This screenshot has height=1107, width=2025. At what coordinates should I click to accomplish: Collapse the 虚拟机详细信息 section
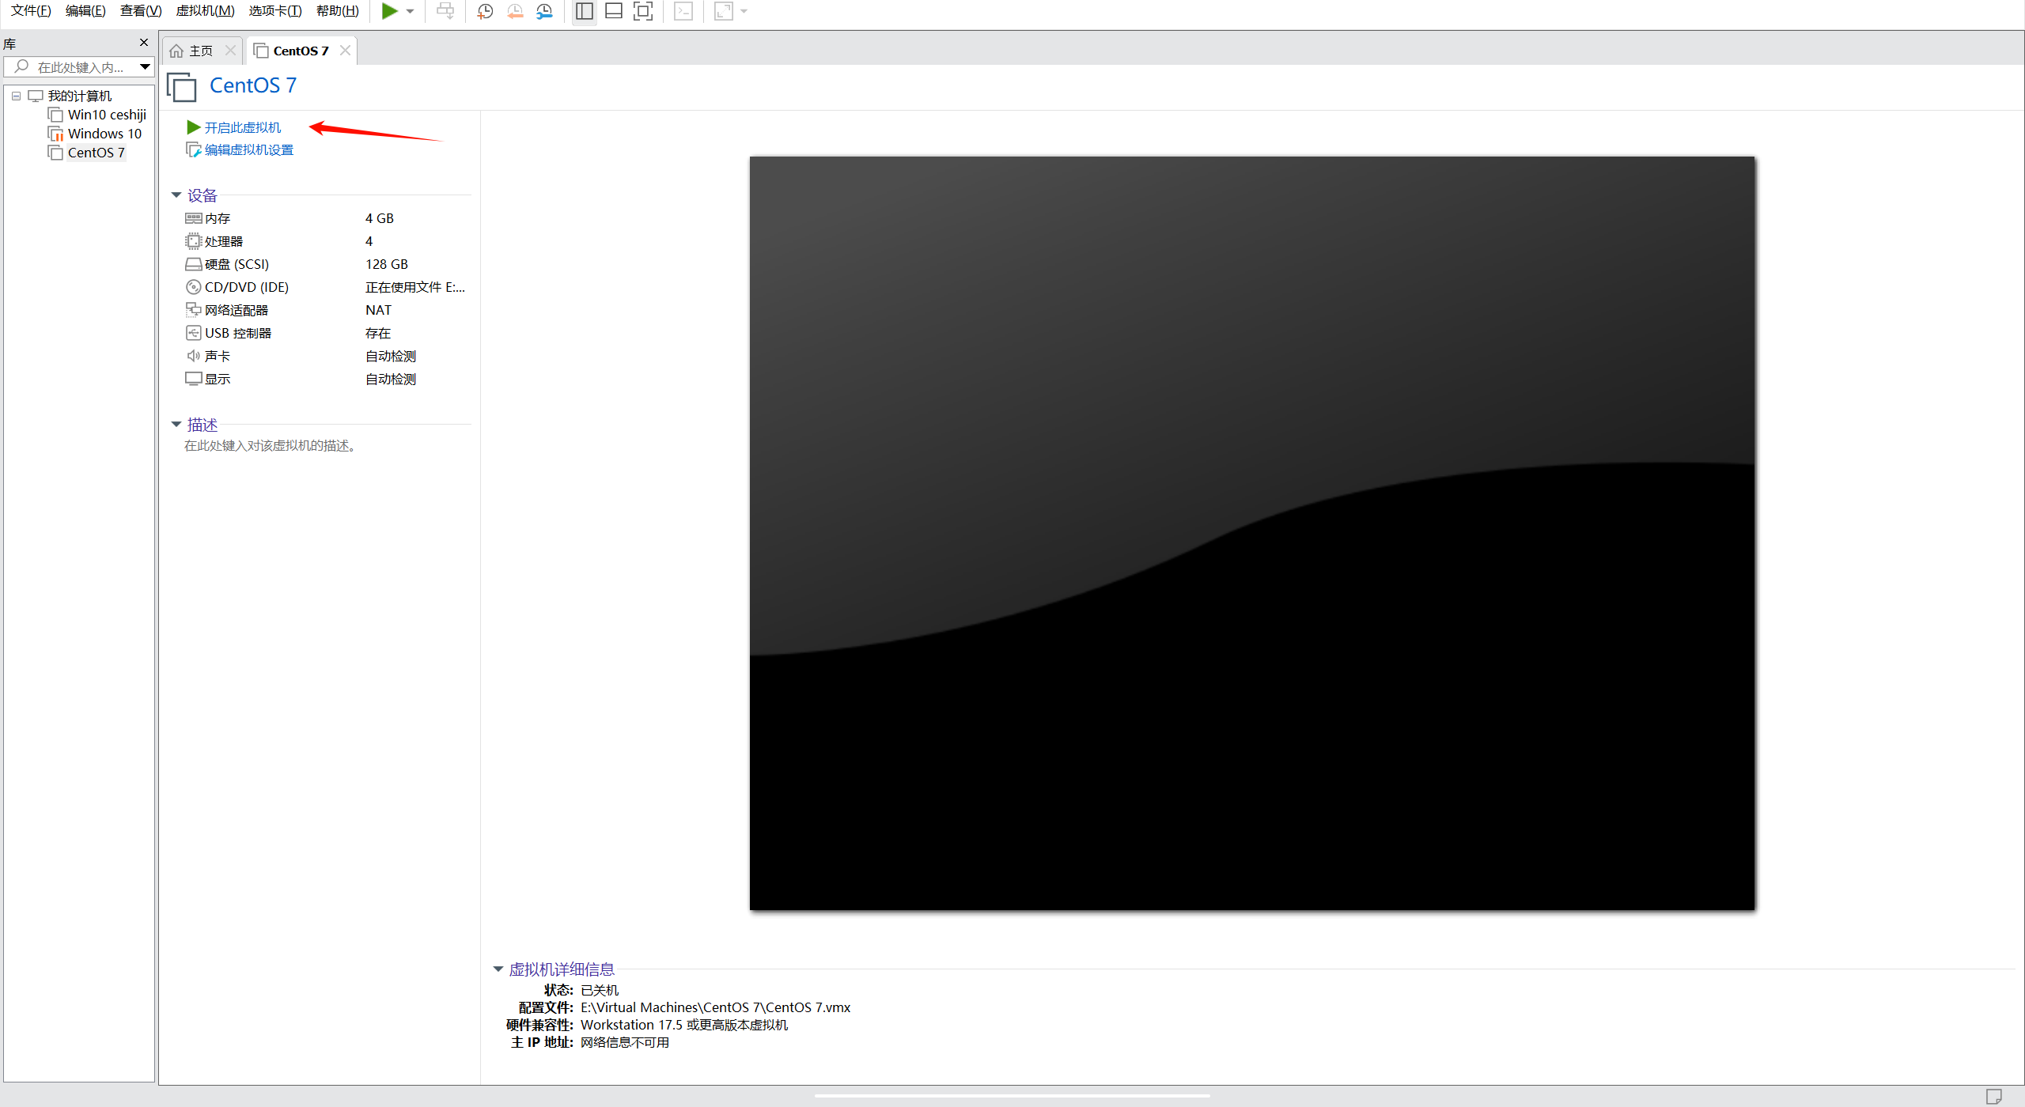click(x=498, y=969)
